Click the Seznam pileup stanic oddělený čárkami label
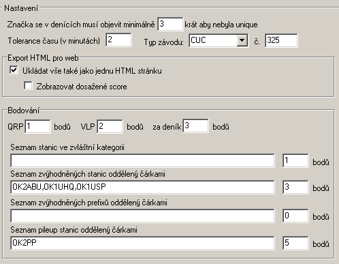The height and width of the screenshot is (264, 339). tap(74, 230)
